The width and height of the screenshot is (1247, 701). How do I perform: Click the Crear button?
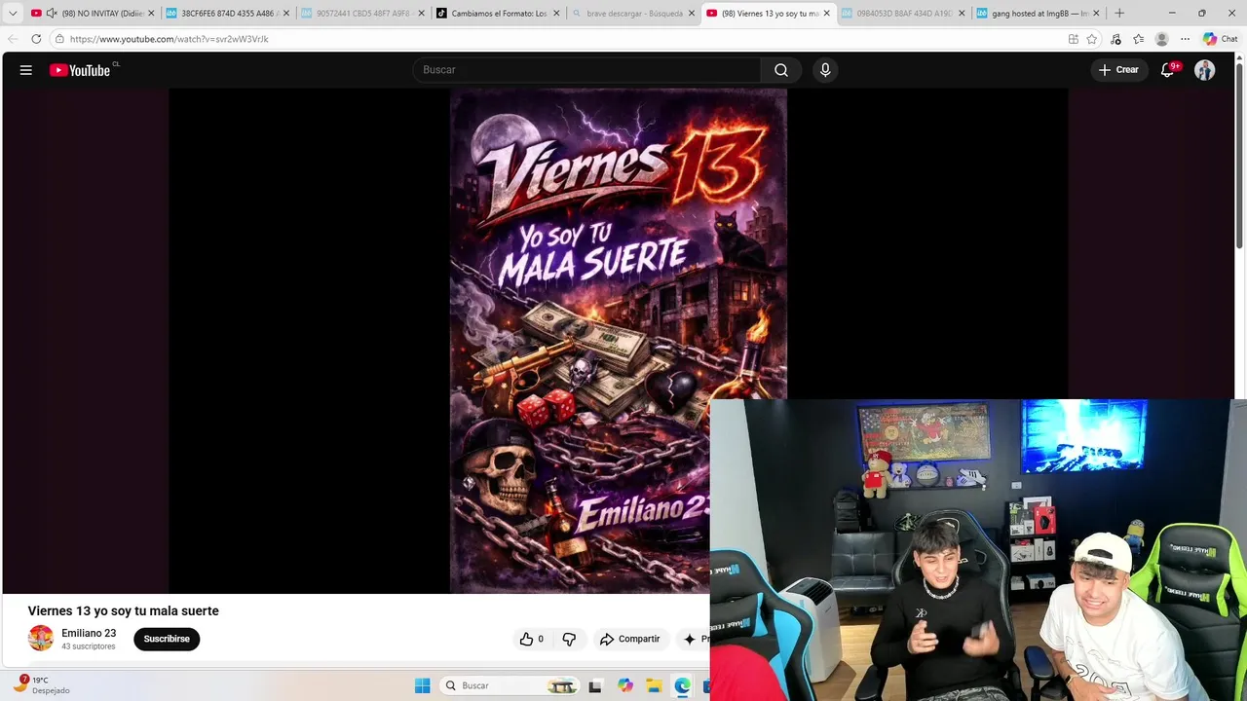tap(1118, 70)
